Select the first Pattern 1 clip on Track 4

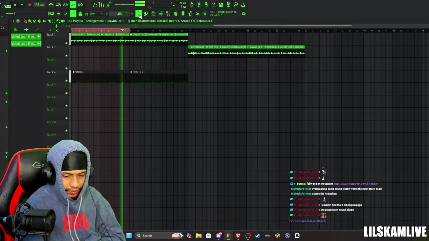click(100, 76)
